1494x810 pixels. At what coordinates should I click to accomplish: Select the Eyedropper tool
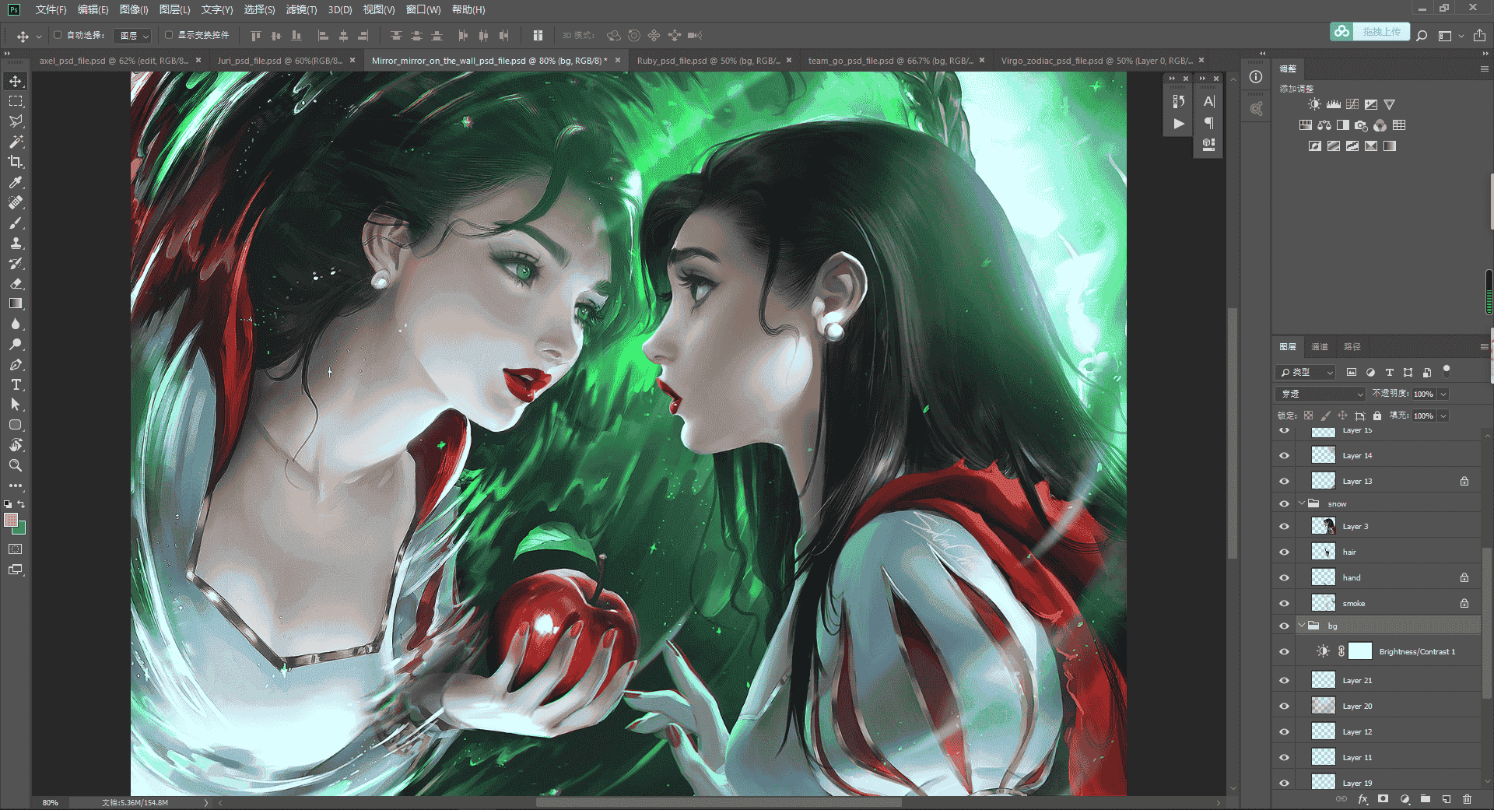click(16, 182)
